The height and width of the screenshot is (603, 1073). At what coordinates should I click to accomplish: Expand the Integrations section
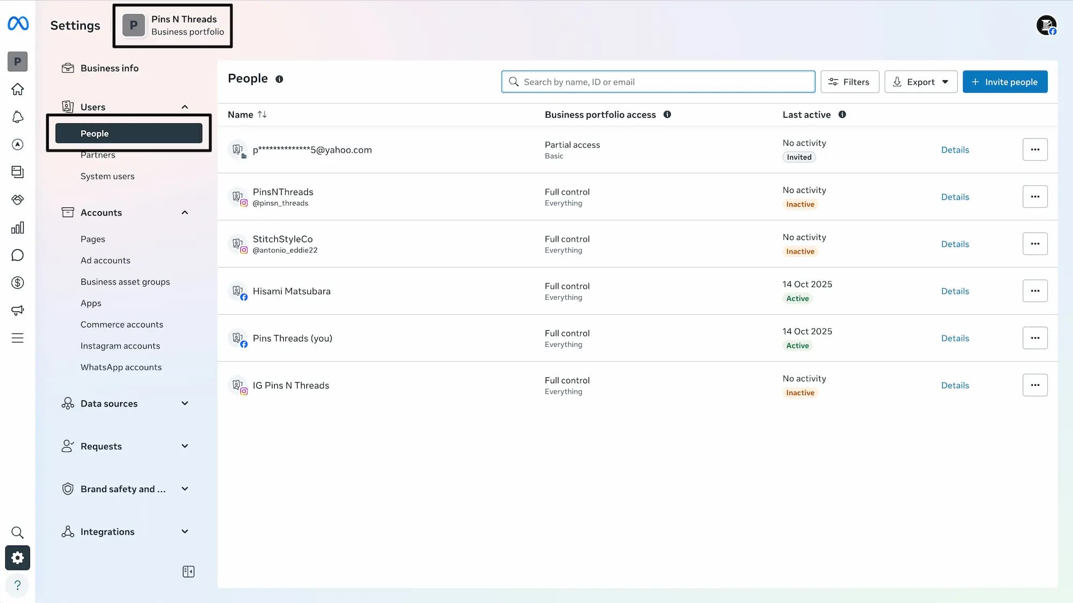[x=185, y=532]
